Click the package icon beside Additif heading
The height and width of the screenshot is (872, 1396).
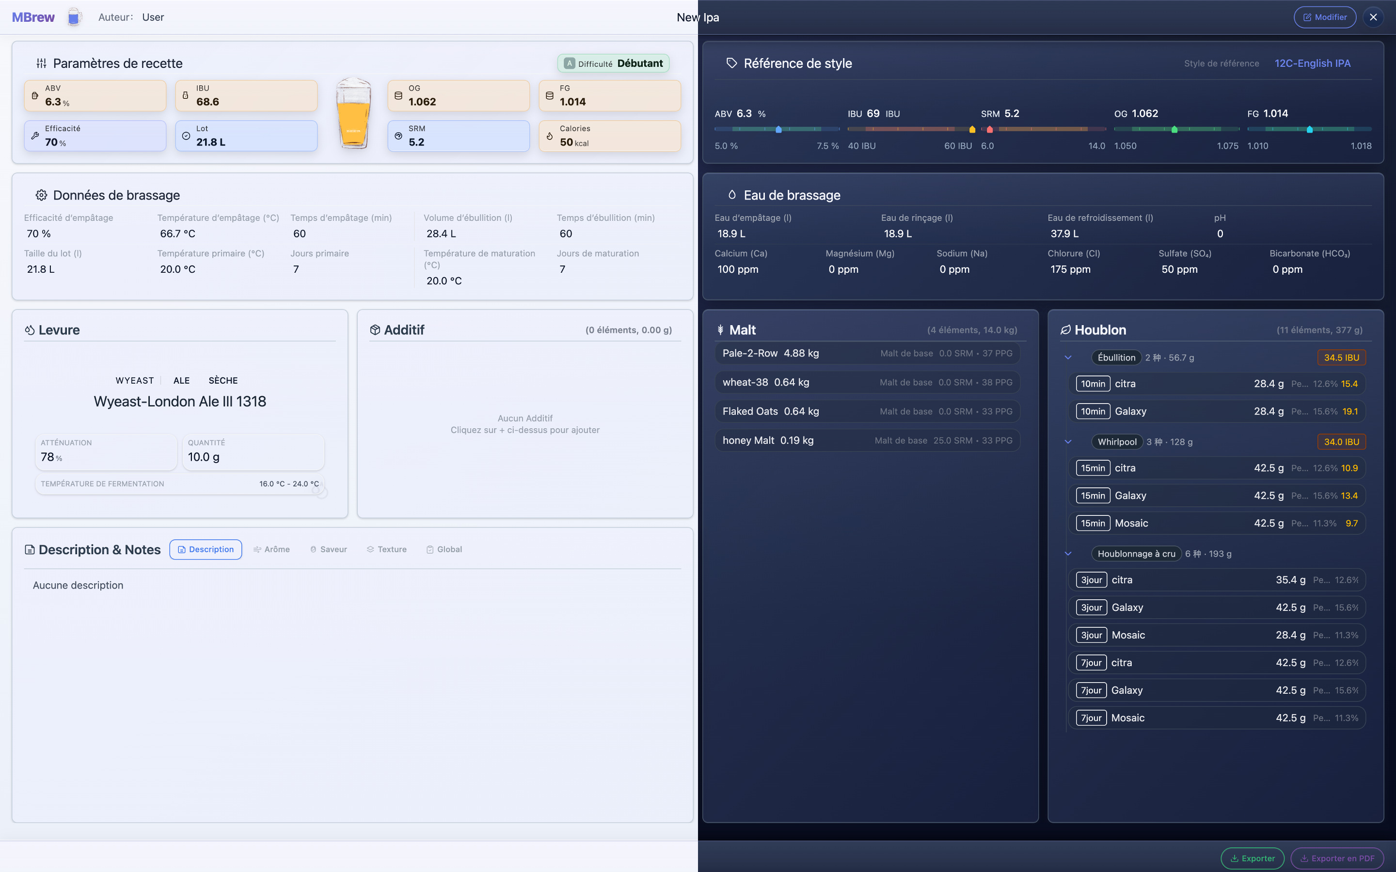coord(375,330)
